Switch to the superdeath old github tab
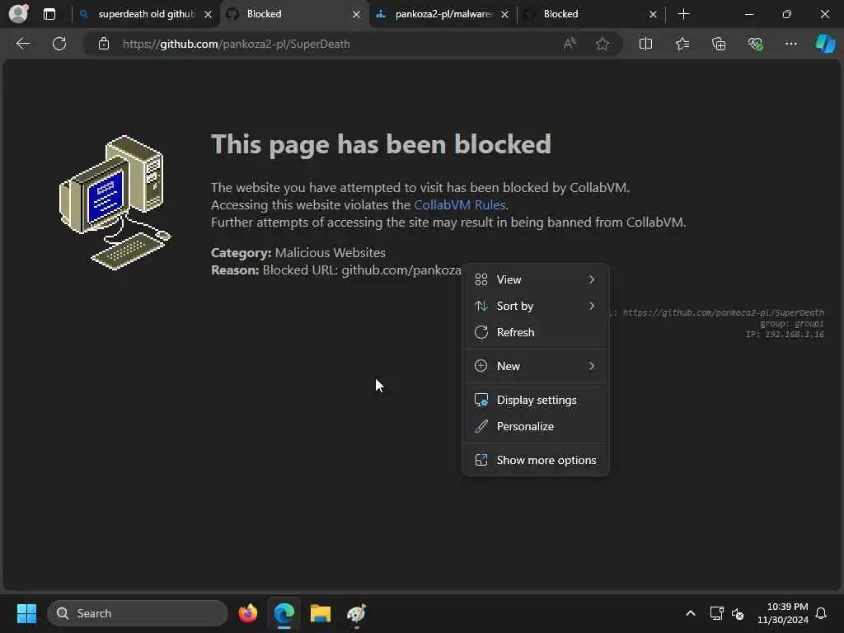This screenshot has width=844, height=633. 145,14
